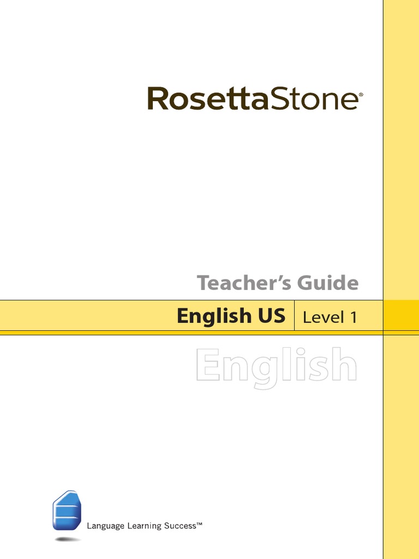Viewport: 419px width, 559px height.
Task: Click the "English US" title text
Action: click(x=231, y=316)
